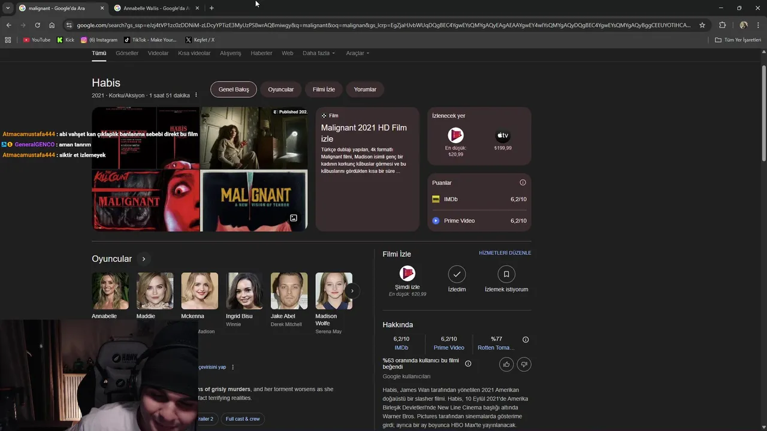Open the Full cast & crew chip
Screen dimensions: 767x431
(243, 419)
